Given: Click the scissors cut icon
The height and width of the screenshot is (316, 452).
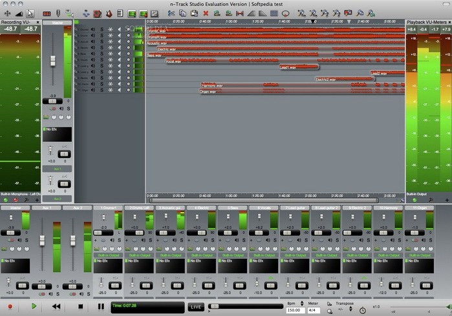Looking at the screenshot, I should (x=171, y=13).
